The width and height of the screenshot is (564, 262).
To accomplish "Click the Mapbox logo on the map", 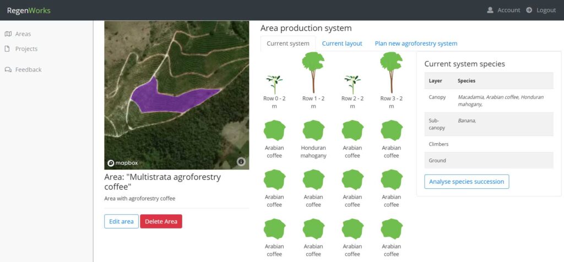I will (x=123, y=163).
